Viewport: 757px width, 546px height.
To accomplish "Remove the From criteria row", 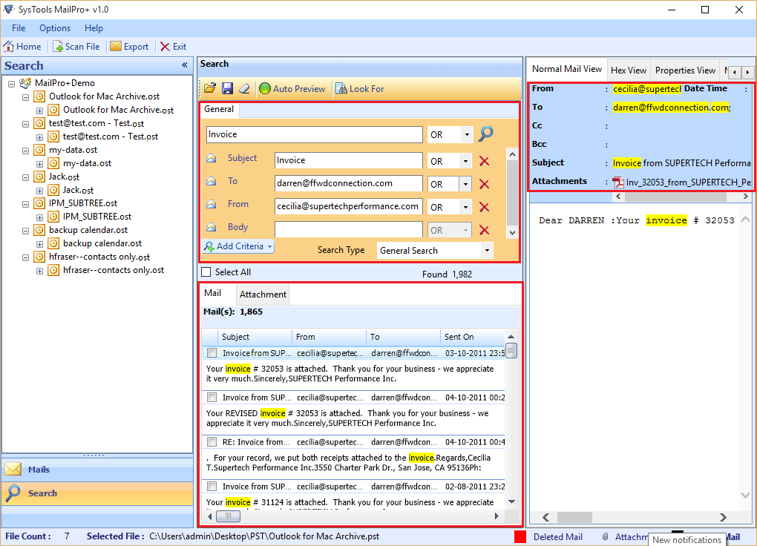I will tap(484, 207).
